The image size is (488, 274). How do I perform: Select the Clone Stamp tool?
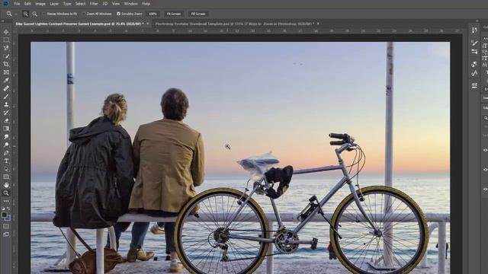point(6,105)
